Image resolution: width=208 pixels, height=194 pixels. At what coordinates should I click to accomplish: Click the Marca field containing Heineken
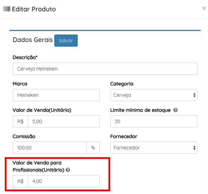[56, 95]
